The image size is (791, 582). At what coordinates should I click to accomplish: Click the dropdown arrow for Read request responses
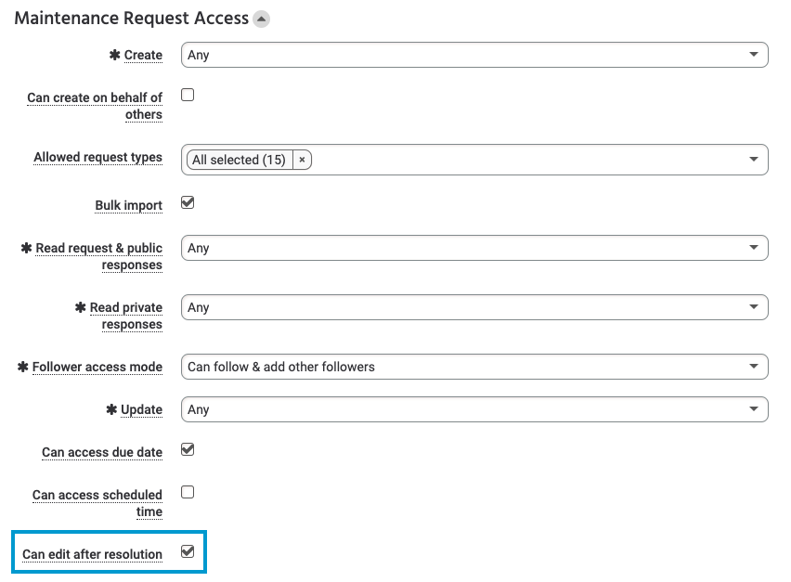click(x=754, y=247)
